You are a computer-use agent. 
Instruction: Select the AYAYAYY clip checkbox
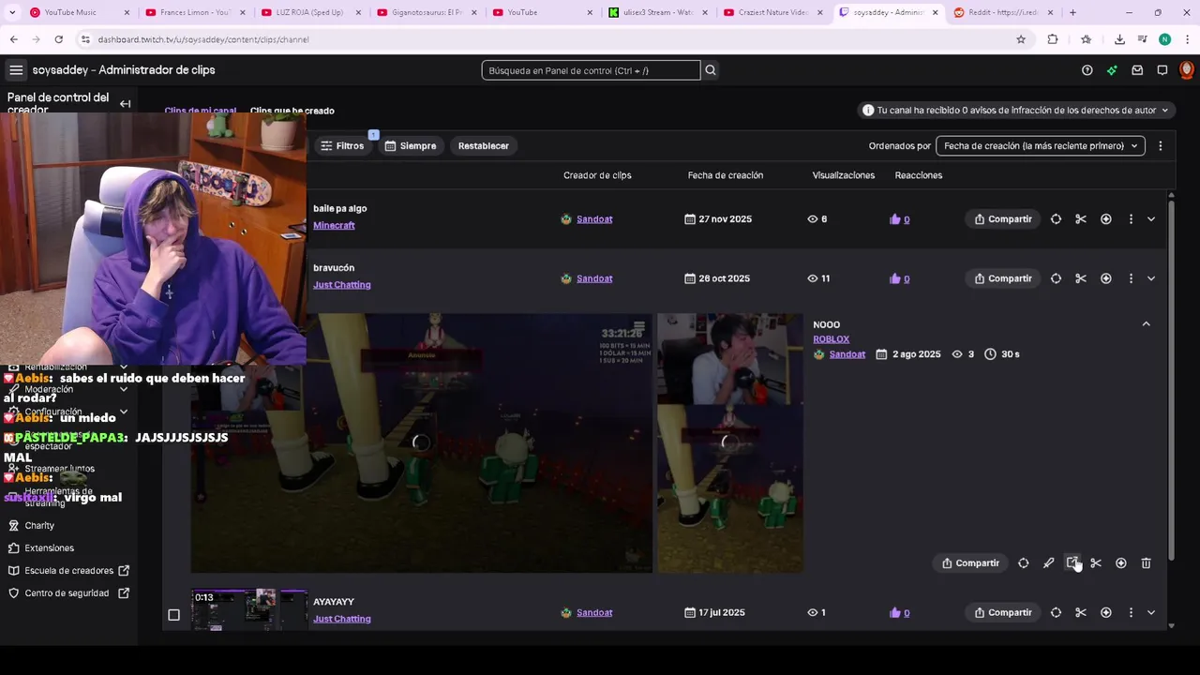[x=173, y=615]
